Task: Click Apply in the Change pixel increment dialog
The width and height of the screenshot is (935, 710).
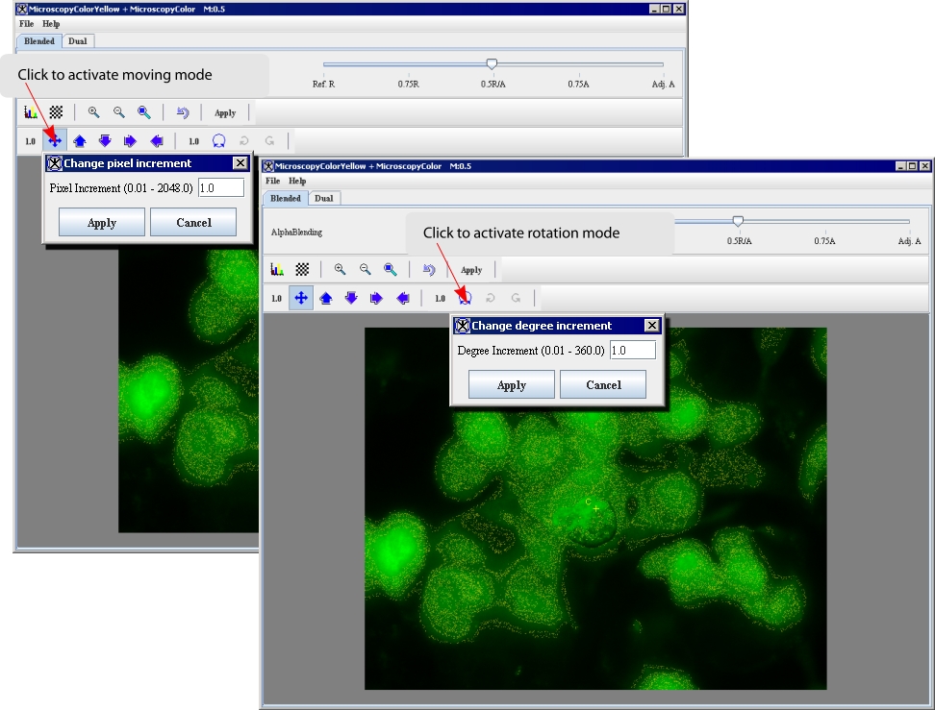Action: coord(102,223)
